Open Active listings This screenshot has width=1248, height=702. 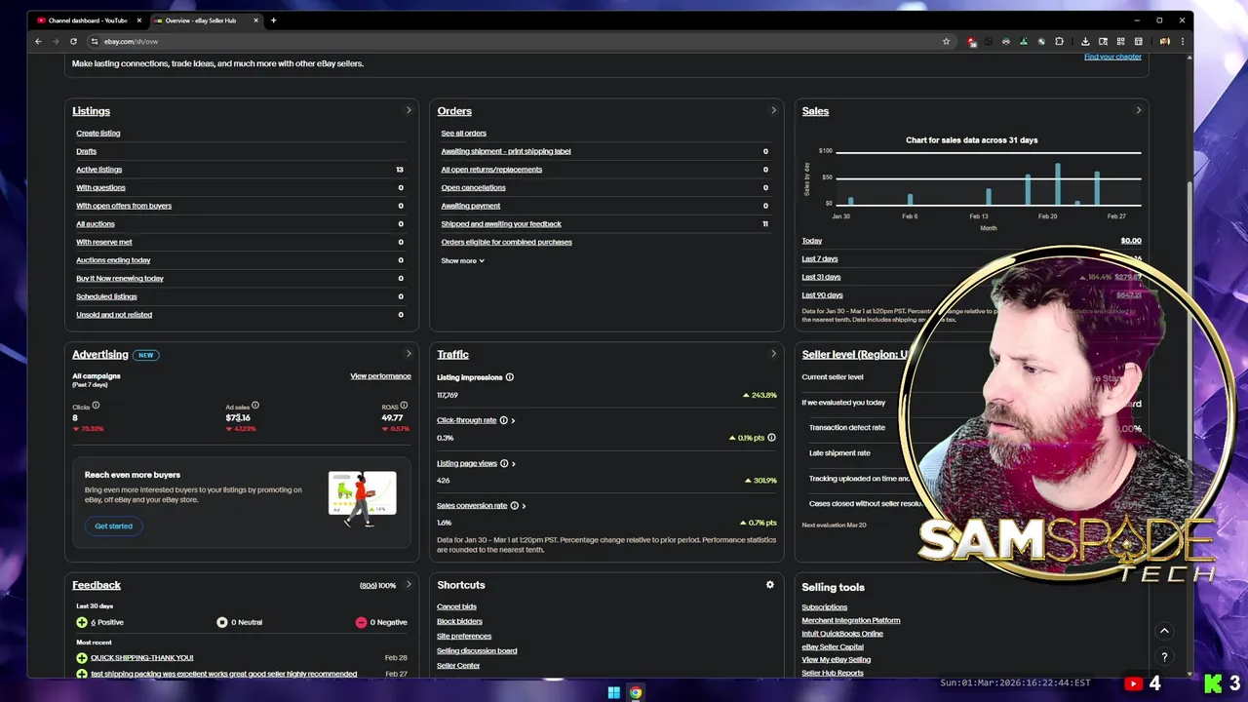point(99,170)
